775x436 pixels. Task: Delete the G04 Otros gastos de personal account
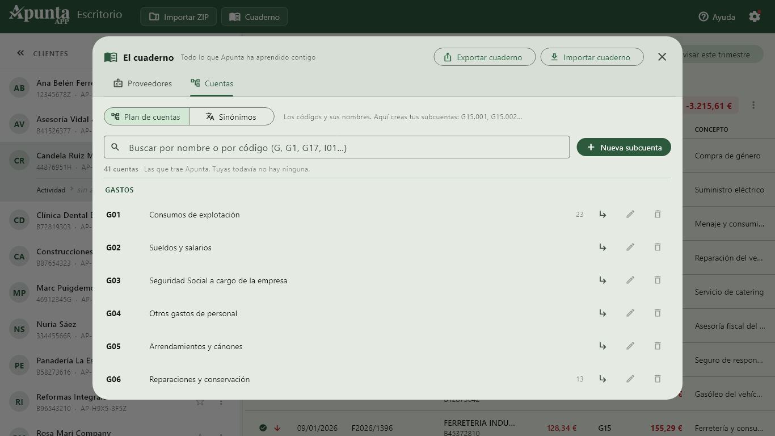657,313
